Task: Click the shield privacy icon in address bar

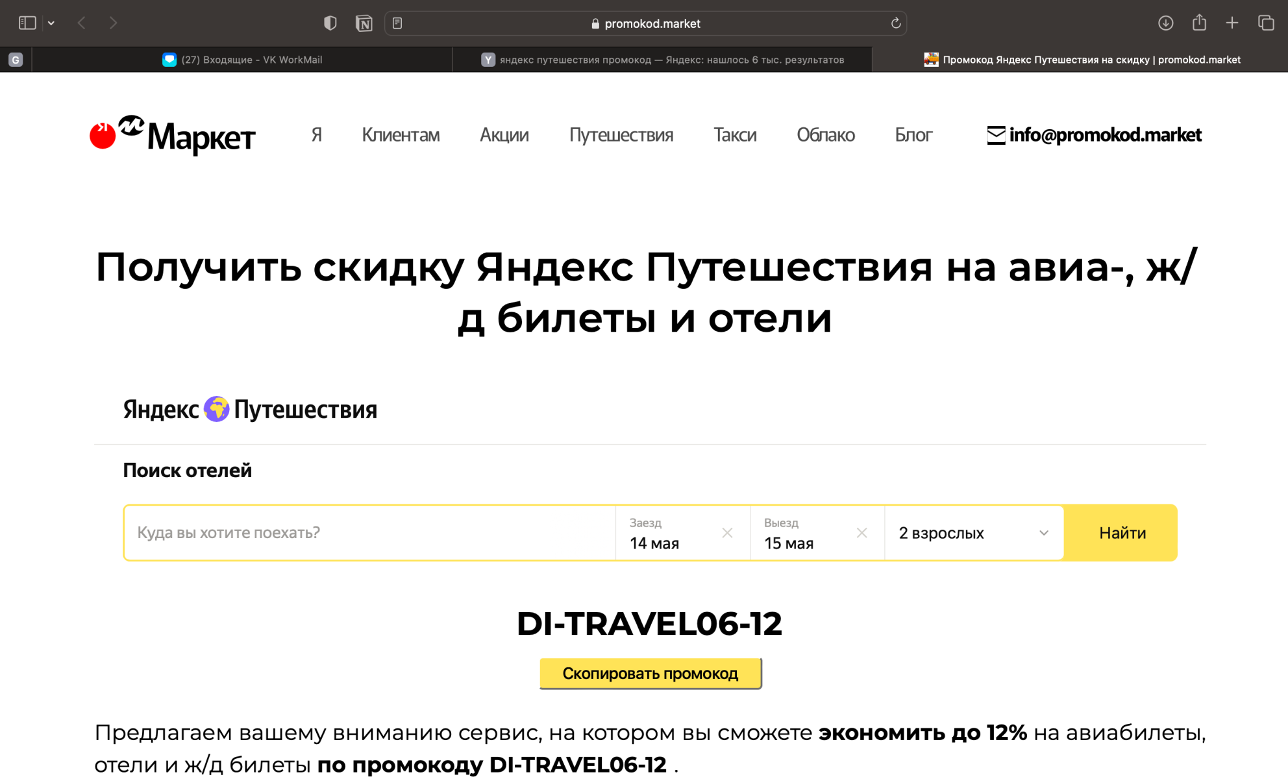Action: (x=330, y=23)
